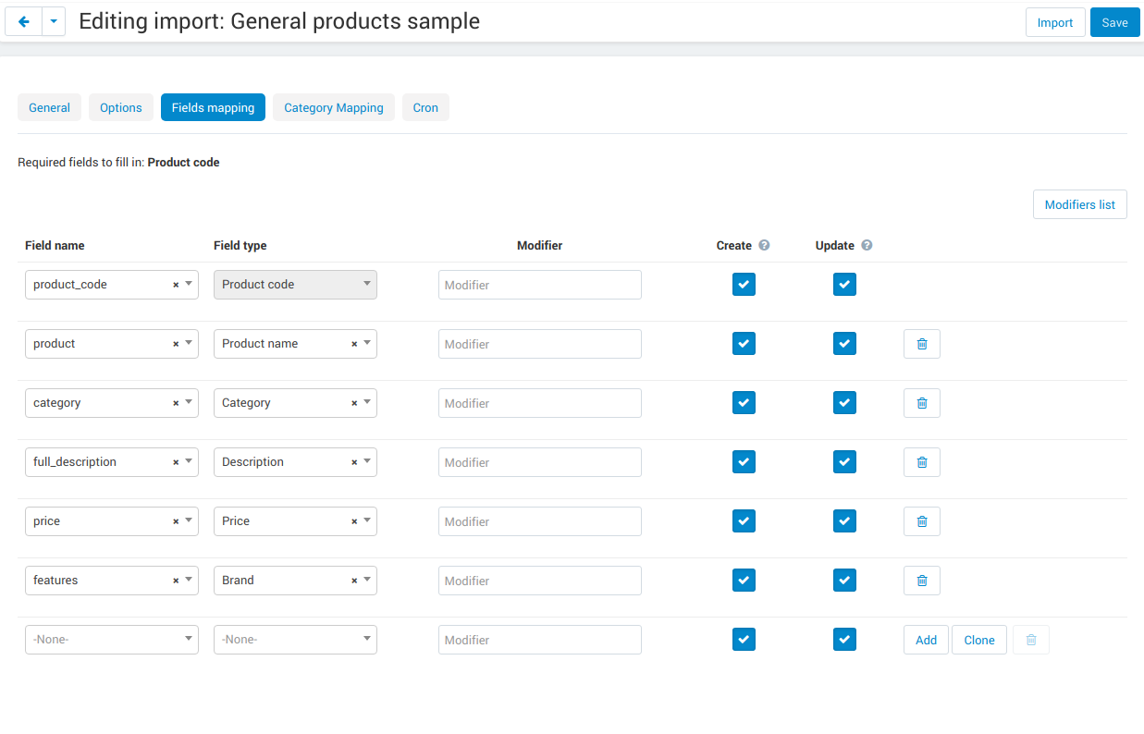This screenshot has height=734, width=1144.
Task: Clone the new field mapping row
Action: pos(979,640)
